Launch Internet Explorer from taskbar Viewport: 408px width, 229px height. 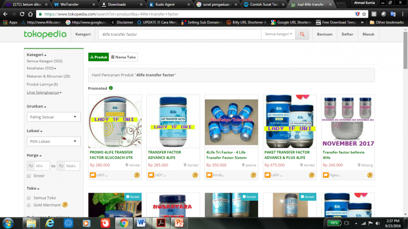50,223
